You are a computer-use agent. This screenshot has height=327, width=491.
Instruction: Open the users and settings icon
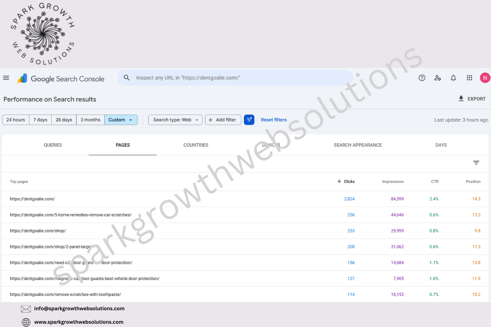coord(437,78)
